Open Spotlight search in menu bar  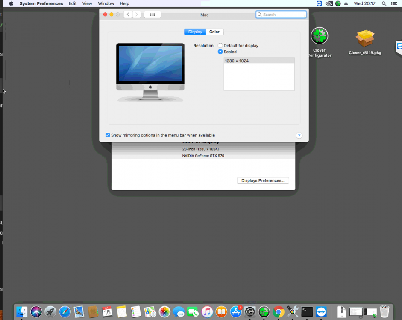pos(384,3)
